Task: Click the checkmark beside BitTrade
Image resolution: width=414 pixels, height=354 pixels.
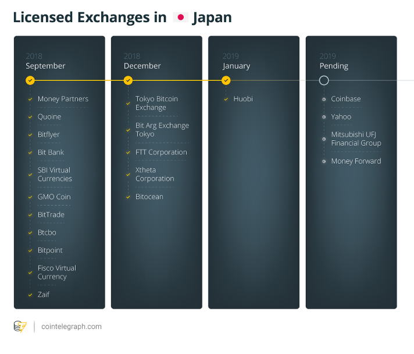Action: click(x=30, y=215)
